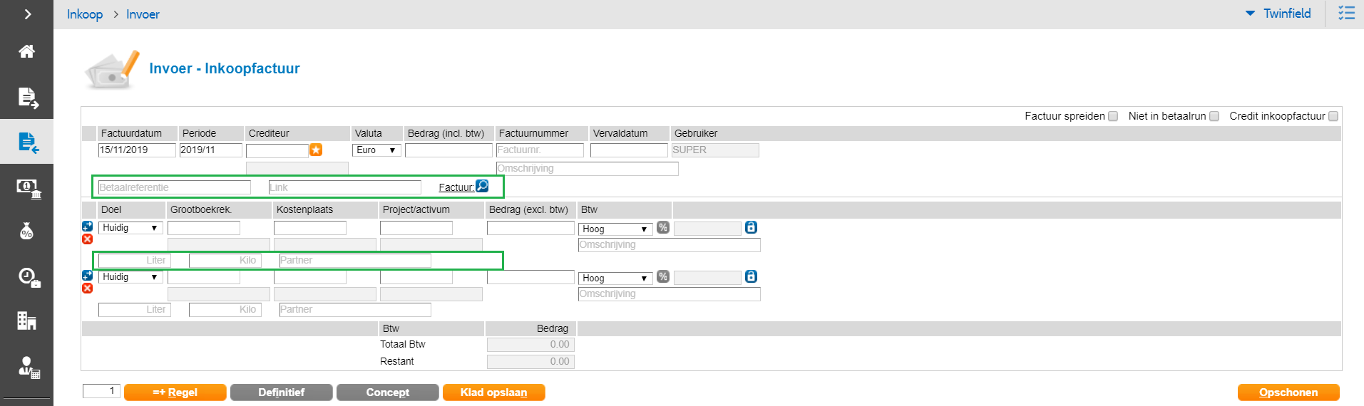Open the Twinfield menu at top right

(x=1278, y=14)
